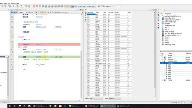The image size is (192, 108).
Task: Click the blue down-arrow icon in SFRs sidebar
Action: coord(85,20)
